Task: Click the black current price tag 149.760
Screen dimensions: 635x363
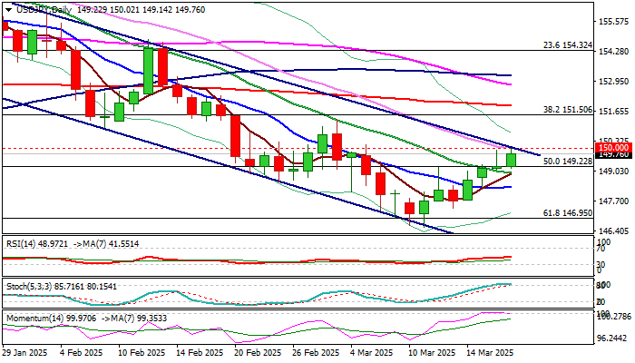Action: point(612,155)
